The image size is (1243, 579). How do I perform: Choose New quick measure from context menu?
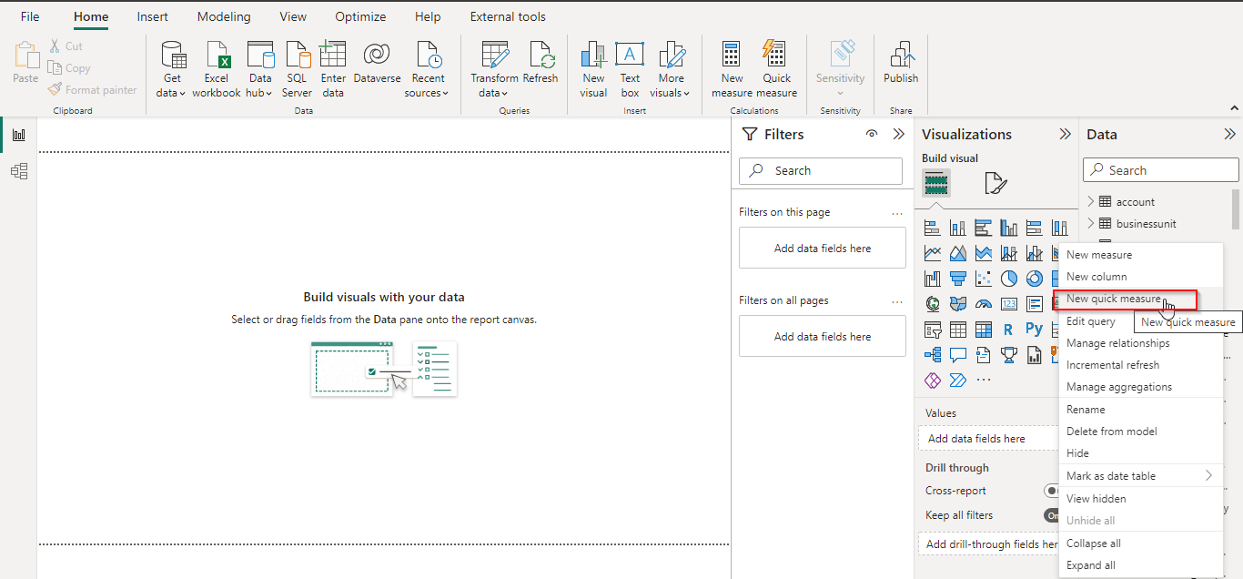click(1114, 299)
